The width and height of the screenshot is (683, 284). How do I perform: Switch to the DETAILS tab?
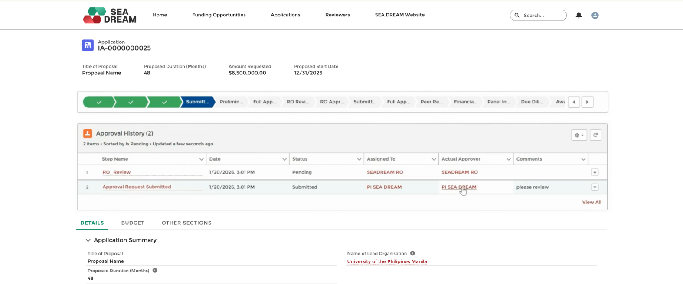coord(92,223)
